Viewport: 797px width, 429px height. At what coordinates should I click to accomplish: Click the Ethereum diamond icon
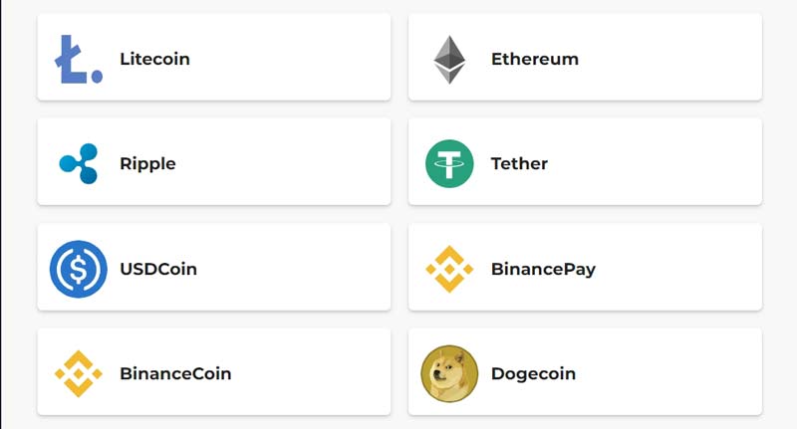click(449, 59)
